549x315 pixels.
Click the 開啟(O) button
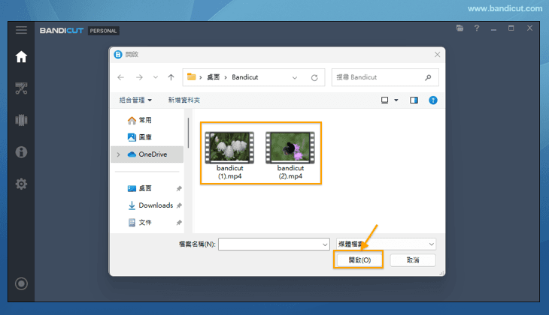click(359, 259)
